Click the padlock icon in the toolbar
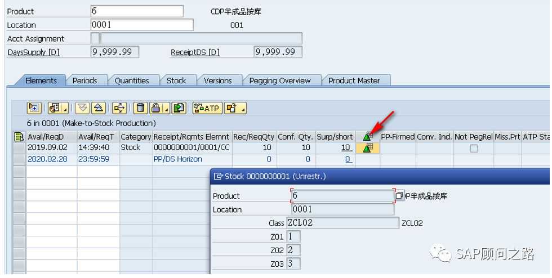 pos(157,108)
